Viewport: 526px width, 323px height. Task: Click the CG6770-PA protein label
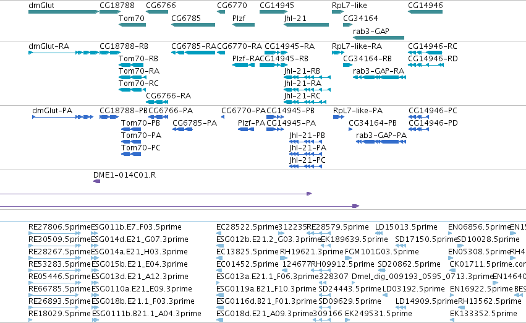point(244,111)
